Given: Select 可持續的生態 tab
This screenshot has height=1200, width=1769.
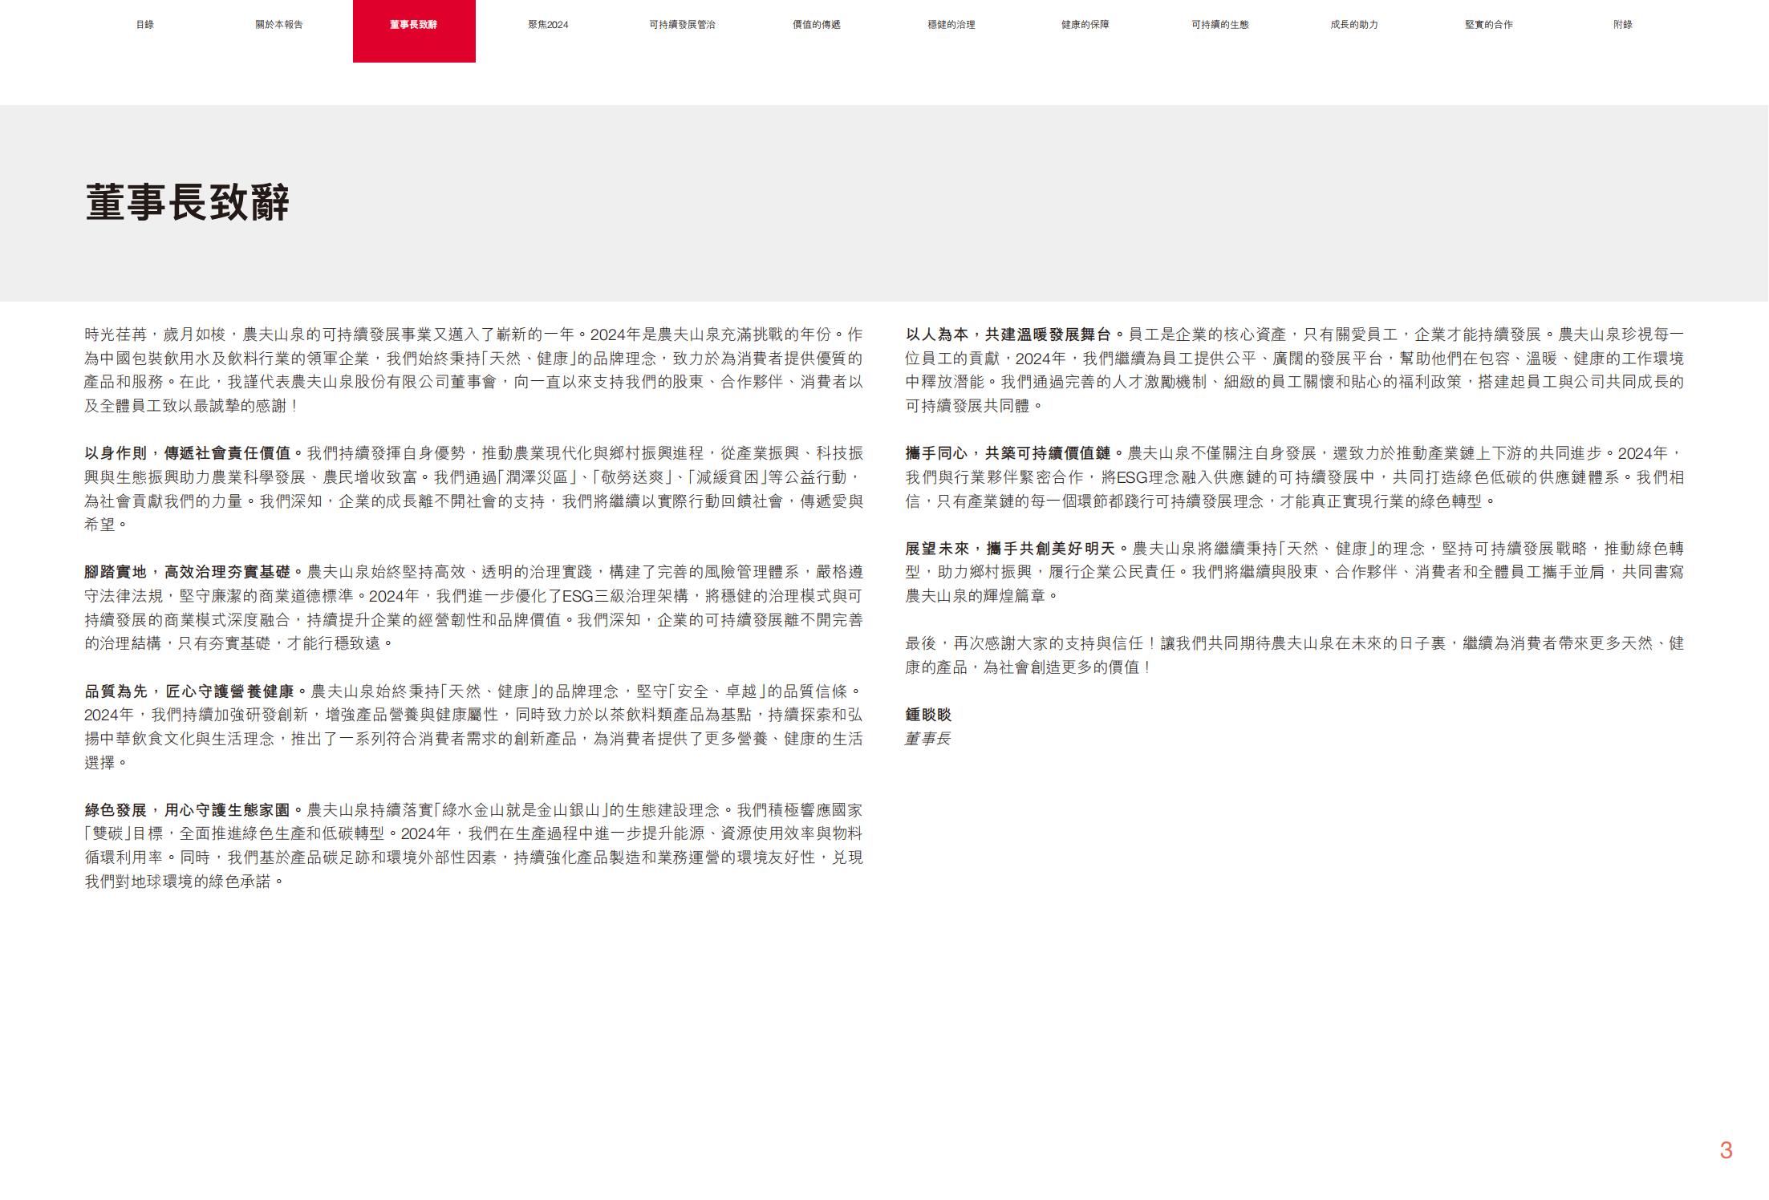Looking at the screenshot, I should (x=1220, y=25).
